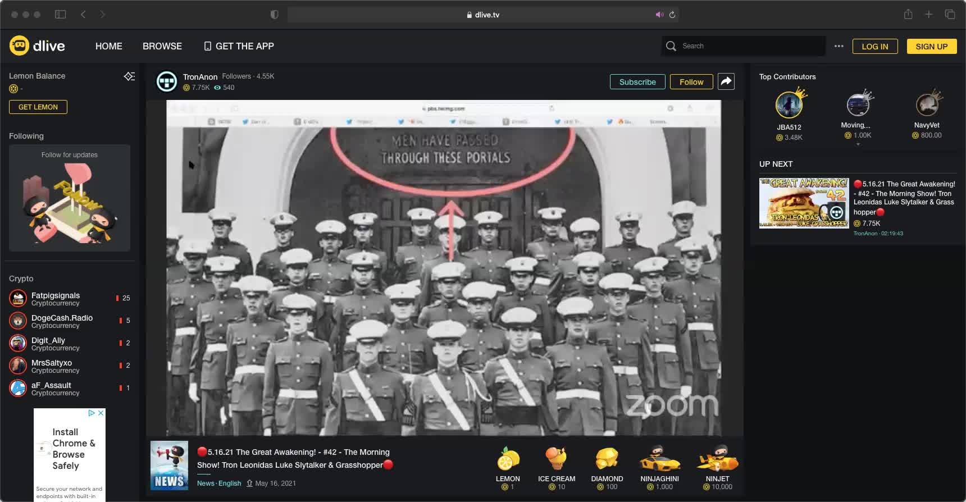The height and width of the screenshot is (502, 966).
Task: Click the search magnifier icon
Action: coord(671,46)
